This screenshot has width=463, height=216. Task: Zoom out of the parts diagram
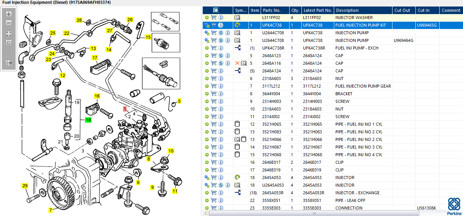click(x=9, y=23)
